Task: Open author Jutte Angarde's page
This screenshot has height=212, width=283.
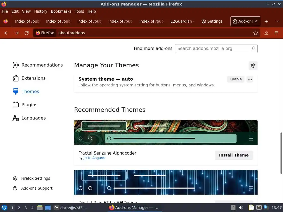Action: [x=95, y=158]
